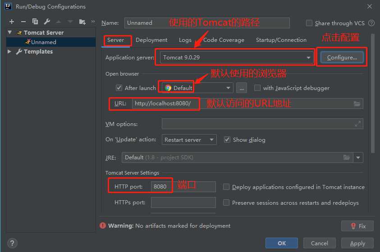This screenshot has height=252, width=380.
Task: Move configuration down arrow
Action: click(x=70, y=22)
